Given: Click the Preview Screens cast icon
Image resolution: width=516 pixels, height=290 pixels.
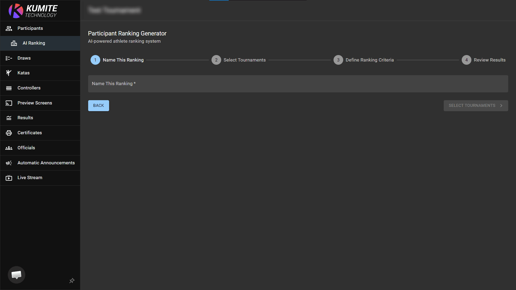Looking at the screenshot, I should (9, 103).
